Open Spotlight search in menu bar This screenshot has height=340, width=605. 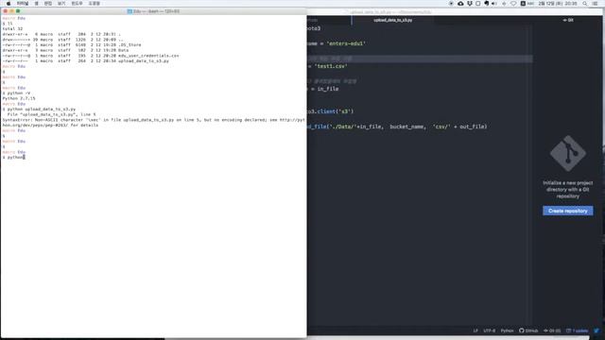(x=585, y=4)
